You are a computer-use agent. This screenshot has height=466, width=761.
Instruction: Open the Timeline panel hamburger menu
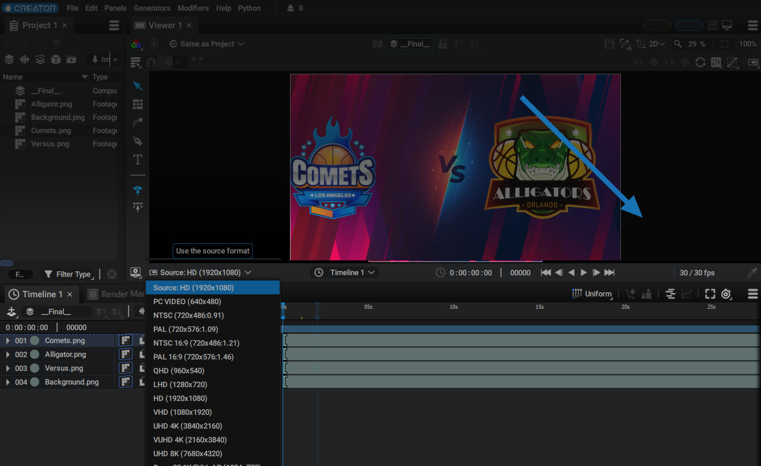click(752, 294)
